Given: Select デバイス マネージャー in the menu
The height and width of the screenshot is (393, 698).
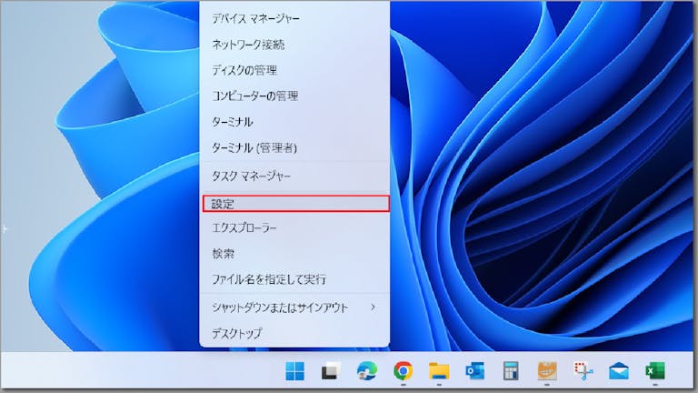Looking at the screenshot, I should tap(294, 18).
